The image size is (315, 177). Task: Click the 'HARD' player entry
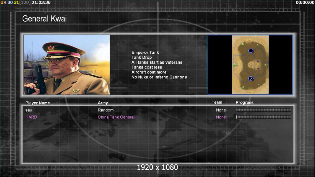pos(31,117)
